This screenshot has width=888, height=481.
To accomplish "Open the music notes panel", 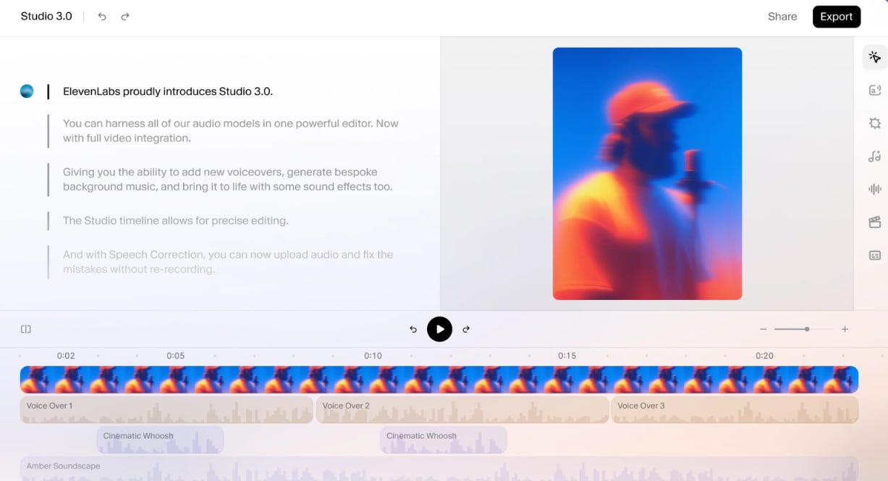I will [x=875, y=156].
